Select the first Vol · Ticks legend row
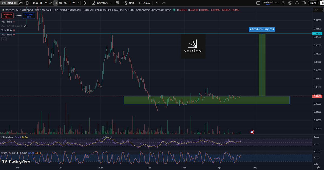The image size is (324, 170). [x=8, y=22]
